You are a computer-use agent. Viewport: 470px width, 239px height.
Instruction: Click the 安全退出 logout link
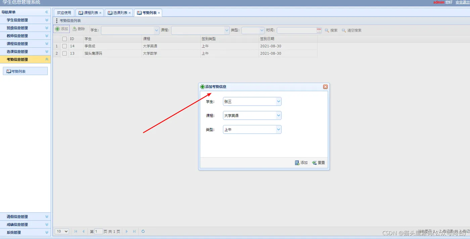(x=462, y=2)
